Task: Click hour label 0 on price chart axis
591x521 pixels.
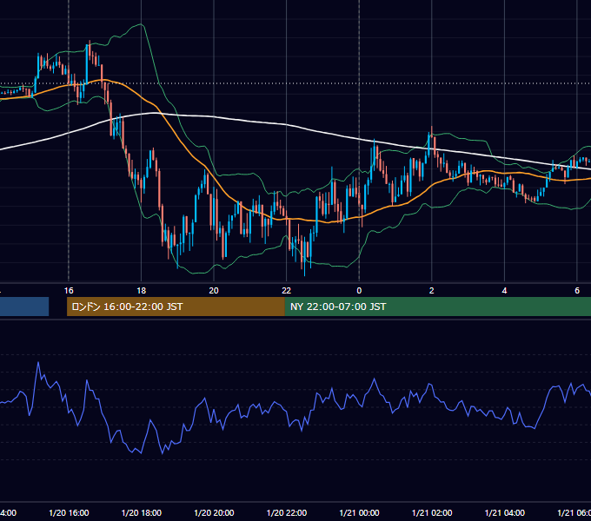Action: click(359, 291)
